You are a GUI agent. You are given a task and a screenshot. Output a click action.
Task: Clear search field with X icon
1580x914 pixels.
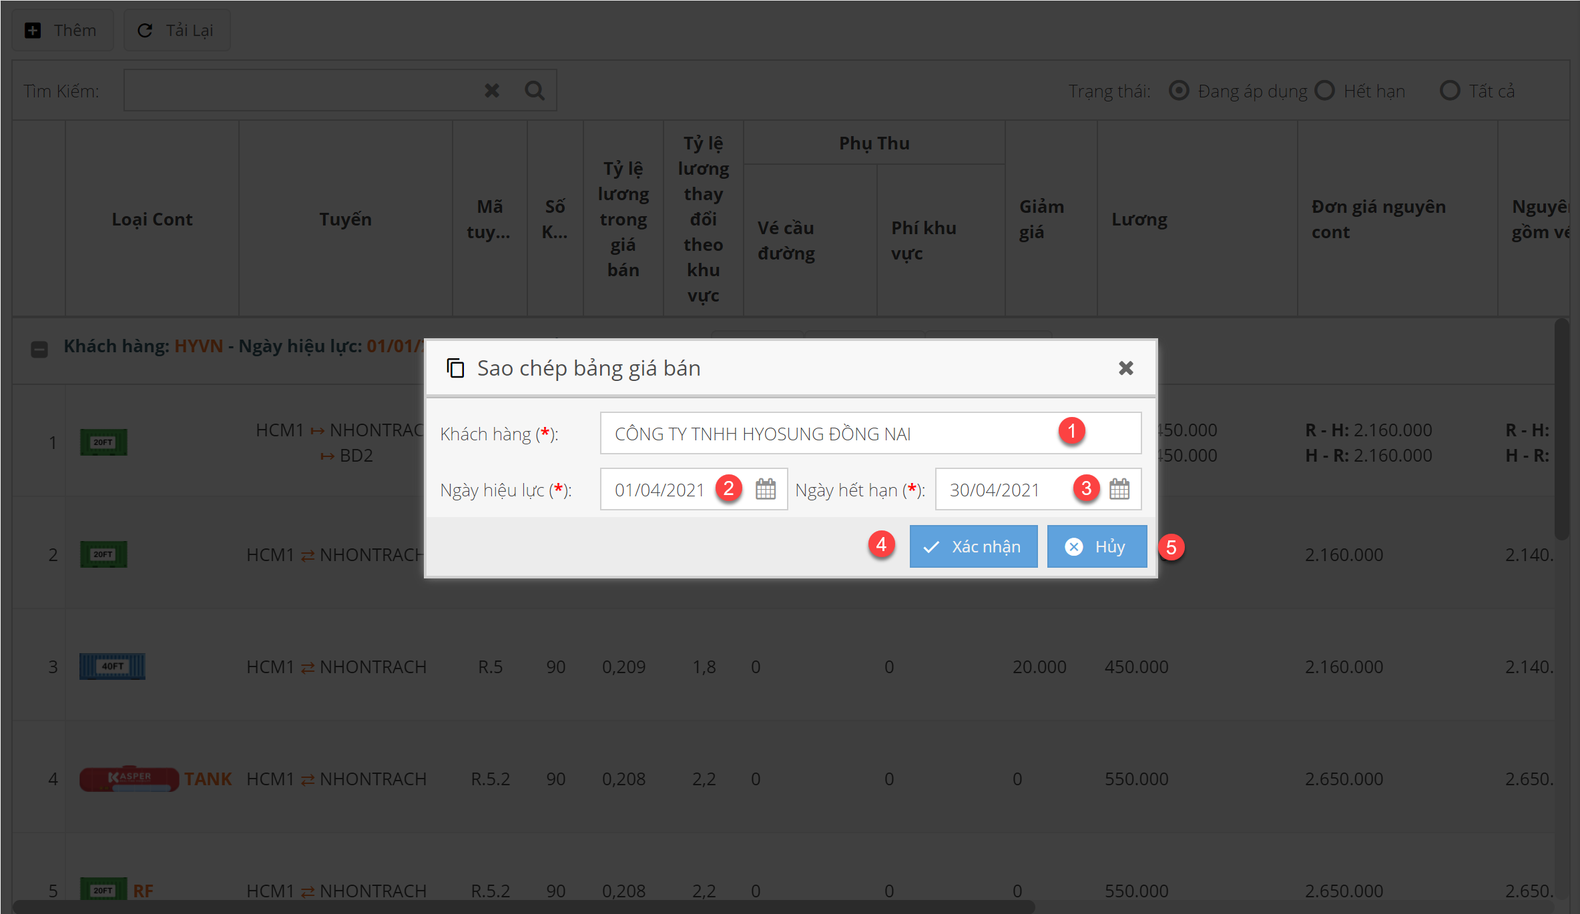[492, 90]
